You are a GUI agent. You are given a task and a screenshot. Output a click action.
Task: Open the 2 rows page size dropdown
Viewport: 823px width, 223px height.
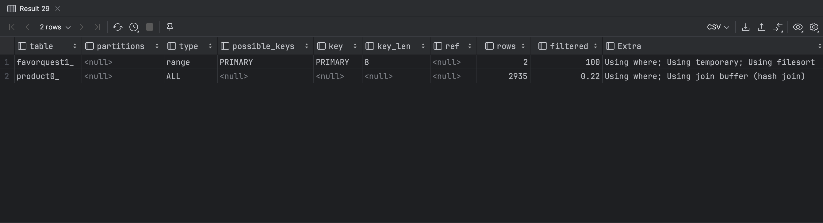pyautogui.click(x=55, y=27)
